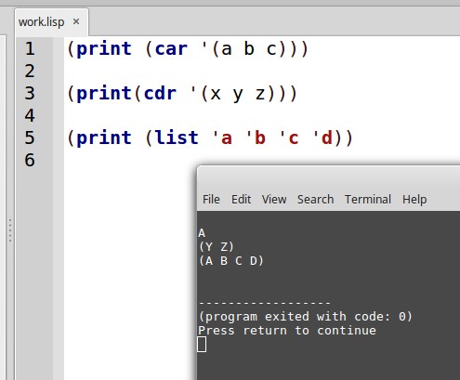Click terminal output line 'A'
460x380 pixels.
coord(202,233)
